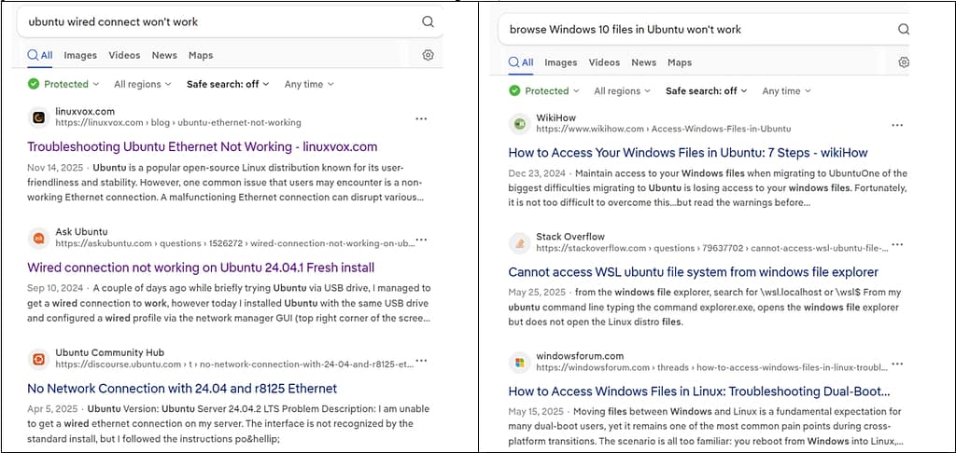Open the Safe search dropdown in the left pane
The height and width of the screenshot is (453, 956).
(x=228, y=84)
